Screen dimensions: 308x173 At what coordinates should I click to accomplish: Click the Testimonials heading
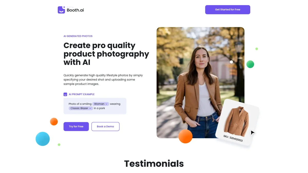[154, 164]
